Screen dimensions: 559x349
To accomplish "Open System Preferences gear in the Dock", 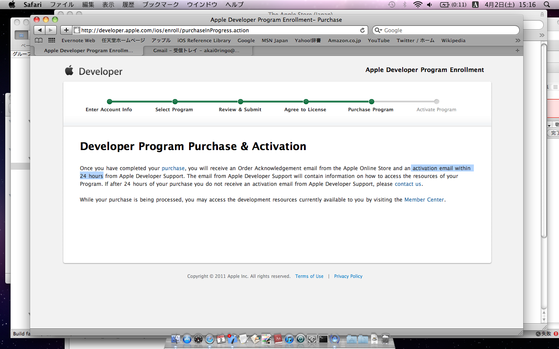I will click(312, 339).
